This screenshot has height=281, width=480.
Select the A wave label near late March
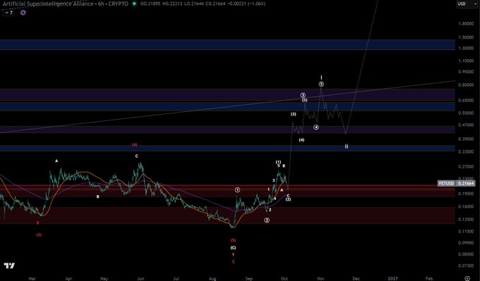pyautogui.click(x=56, y=161)
